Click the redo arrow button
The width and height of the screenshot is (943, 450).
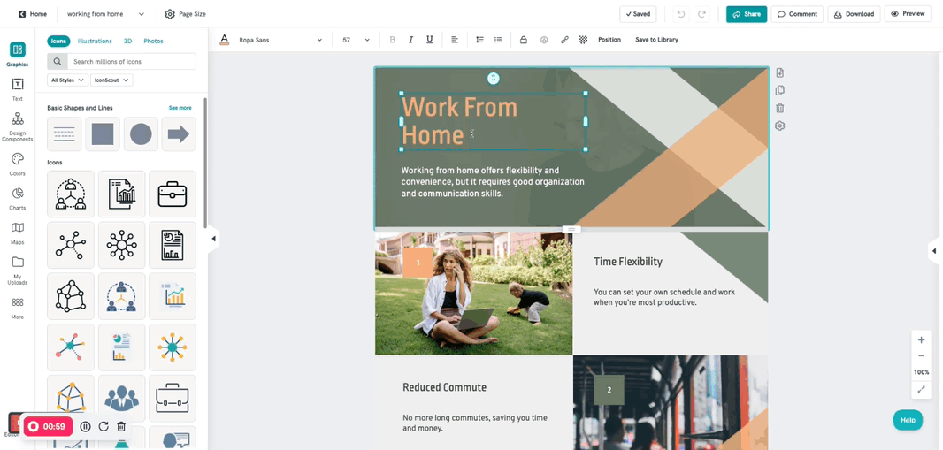tap(701, 14)
